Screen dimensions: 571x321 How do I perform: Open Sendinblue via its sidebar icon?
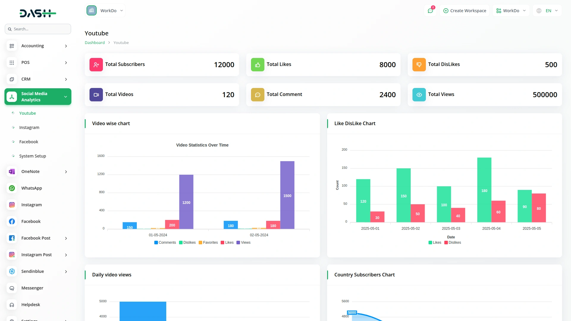pyautogui.click(x=12, y=271)
